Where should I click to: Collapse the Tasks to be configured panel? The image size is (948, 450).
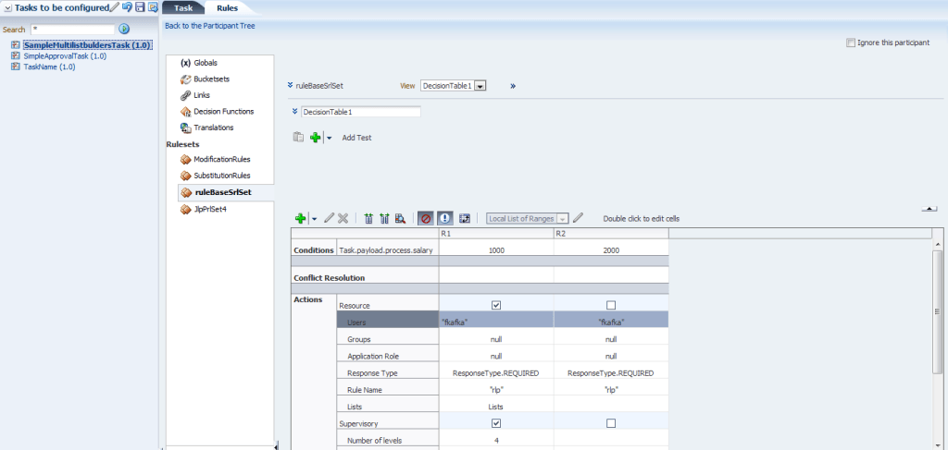(7, 7)
